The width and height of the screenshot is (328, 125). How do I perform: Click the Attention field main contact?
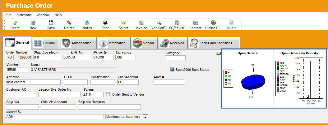(33, 82)
